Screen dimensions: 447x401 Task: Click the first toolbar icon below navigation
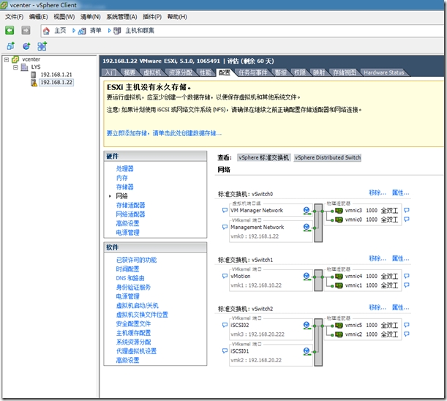10,46
